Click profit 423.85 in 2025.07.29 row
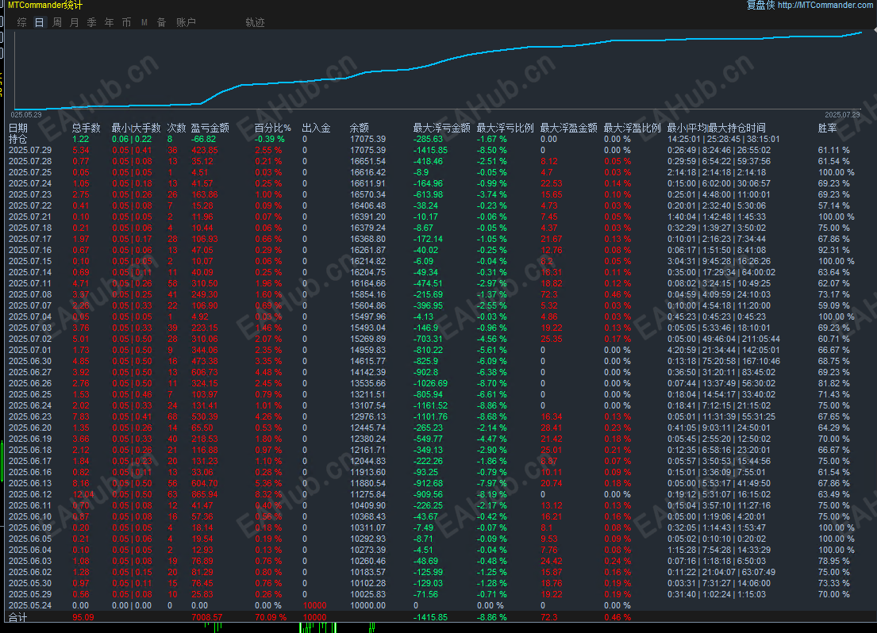The image size is (877, 633). [x=205, y=151]
